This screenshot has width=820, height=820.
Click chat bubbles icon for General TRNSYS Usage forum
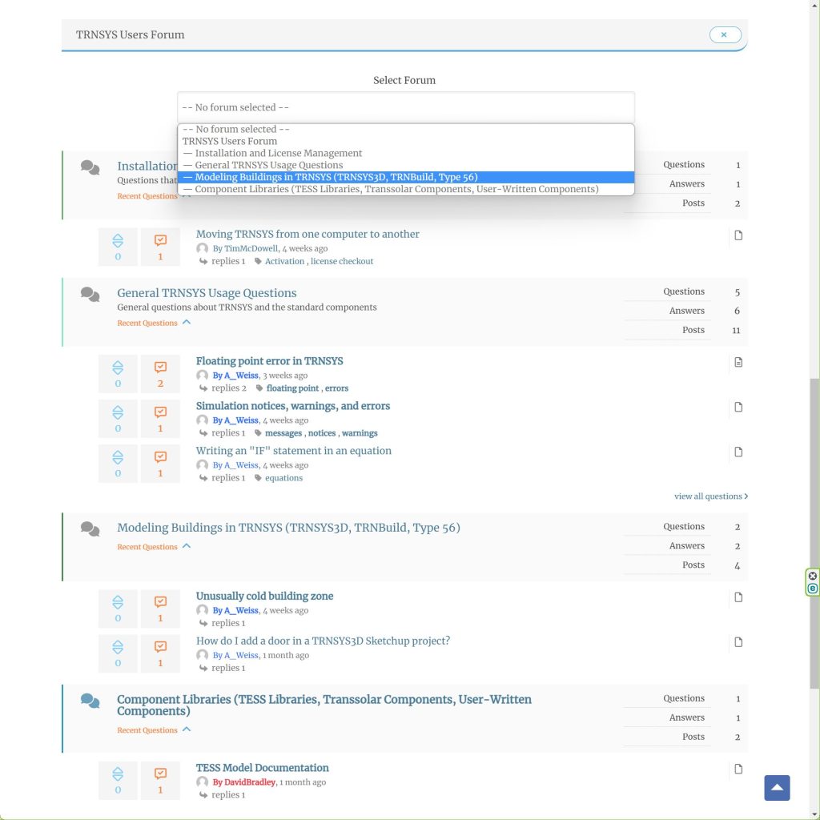[x=90, y=295]
